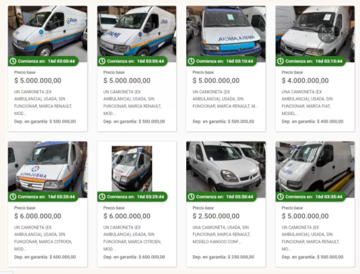Open the first PAMI Renault van photo

(x=47, y=31)
